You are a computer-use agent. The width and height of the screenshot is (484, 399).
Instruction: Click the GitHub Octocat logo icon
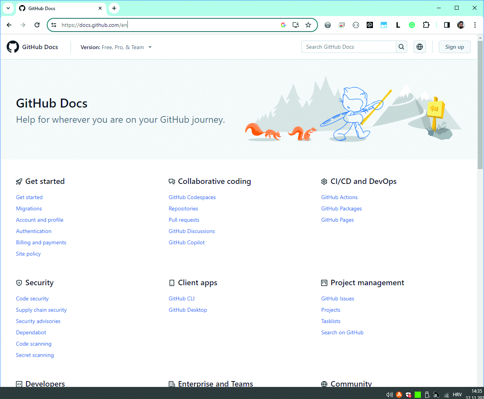pos(13,47)
